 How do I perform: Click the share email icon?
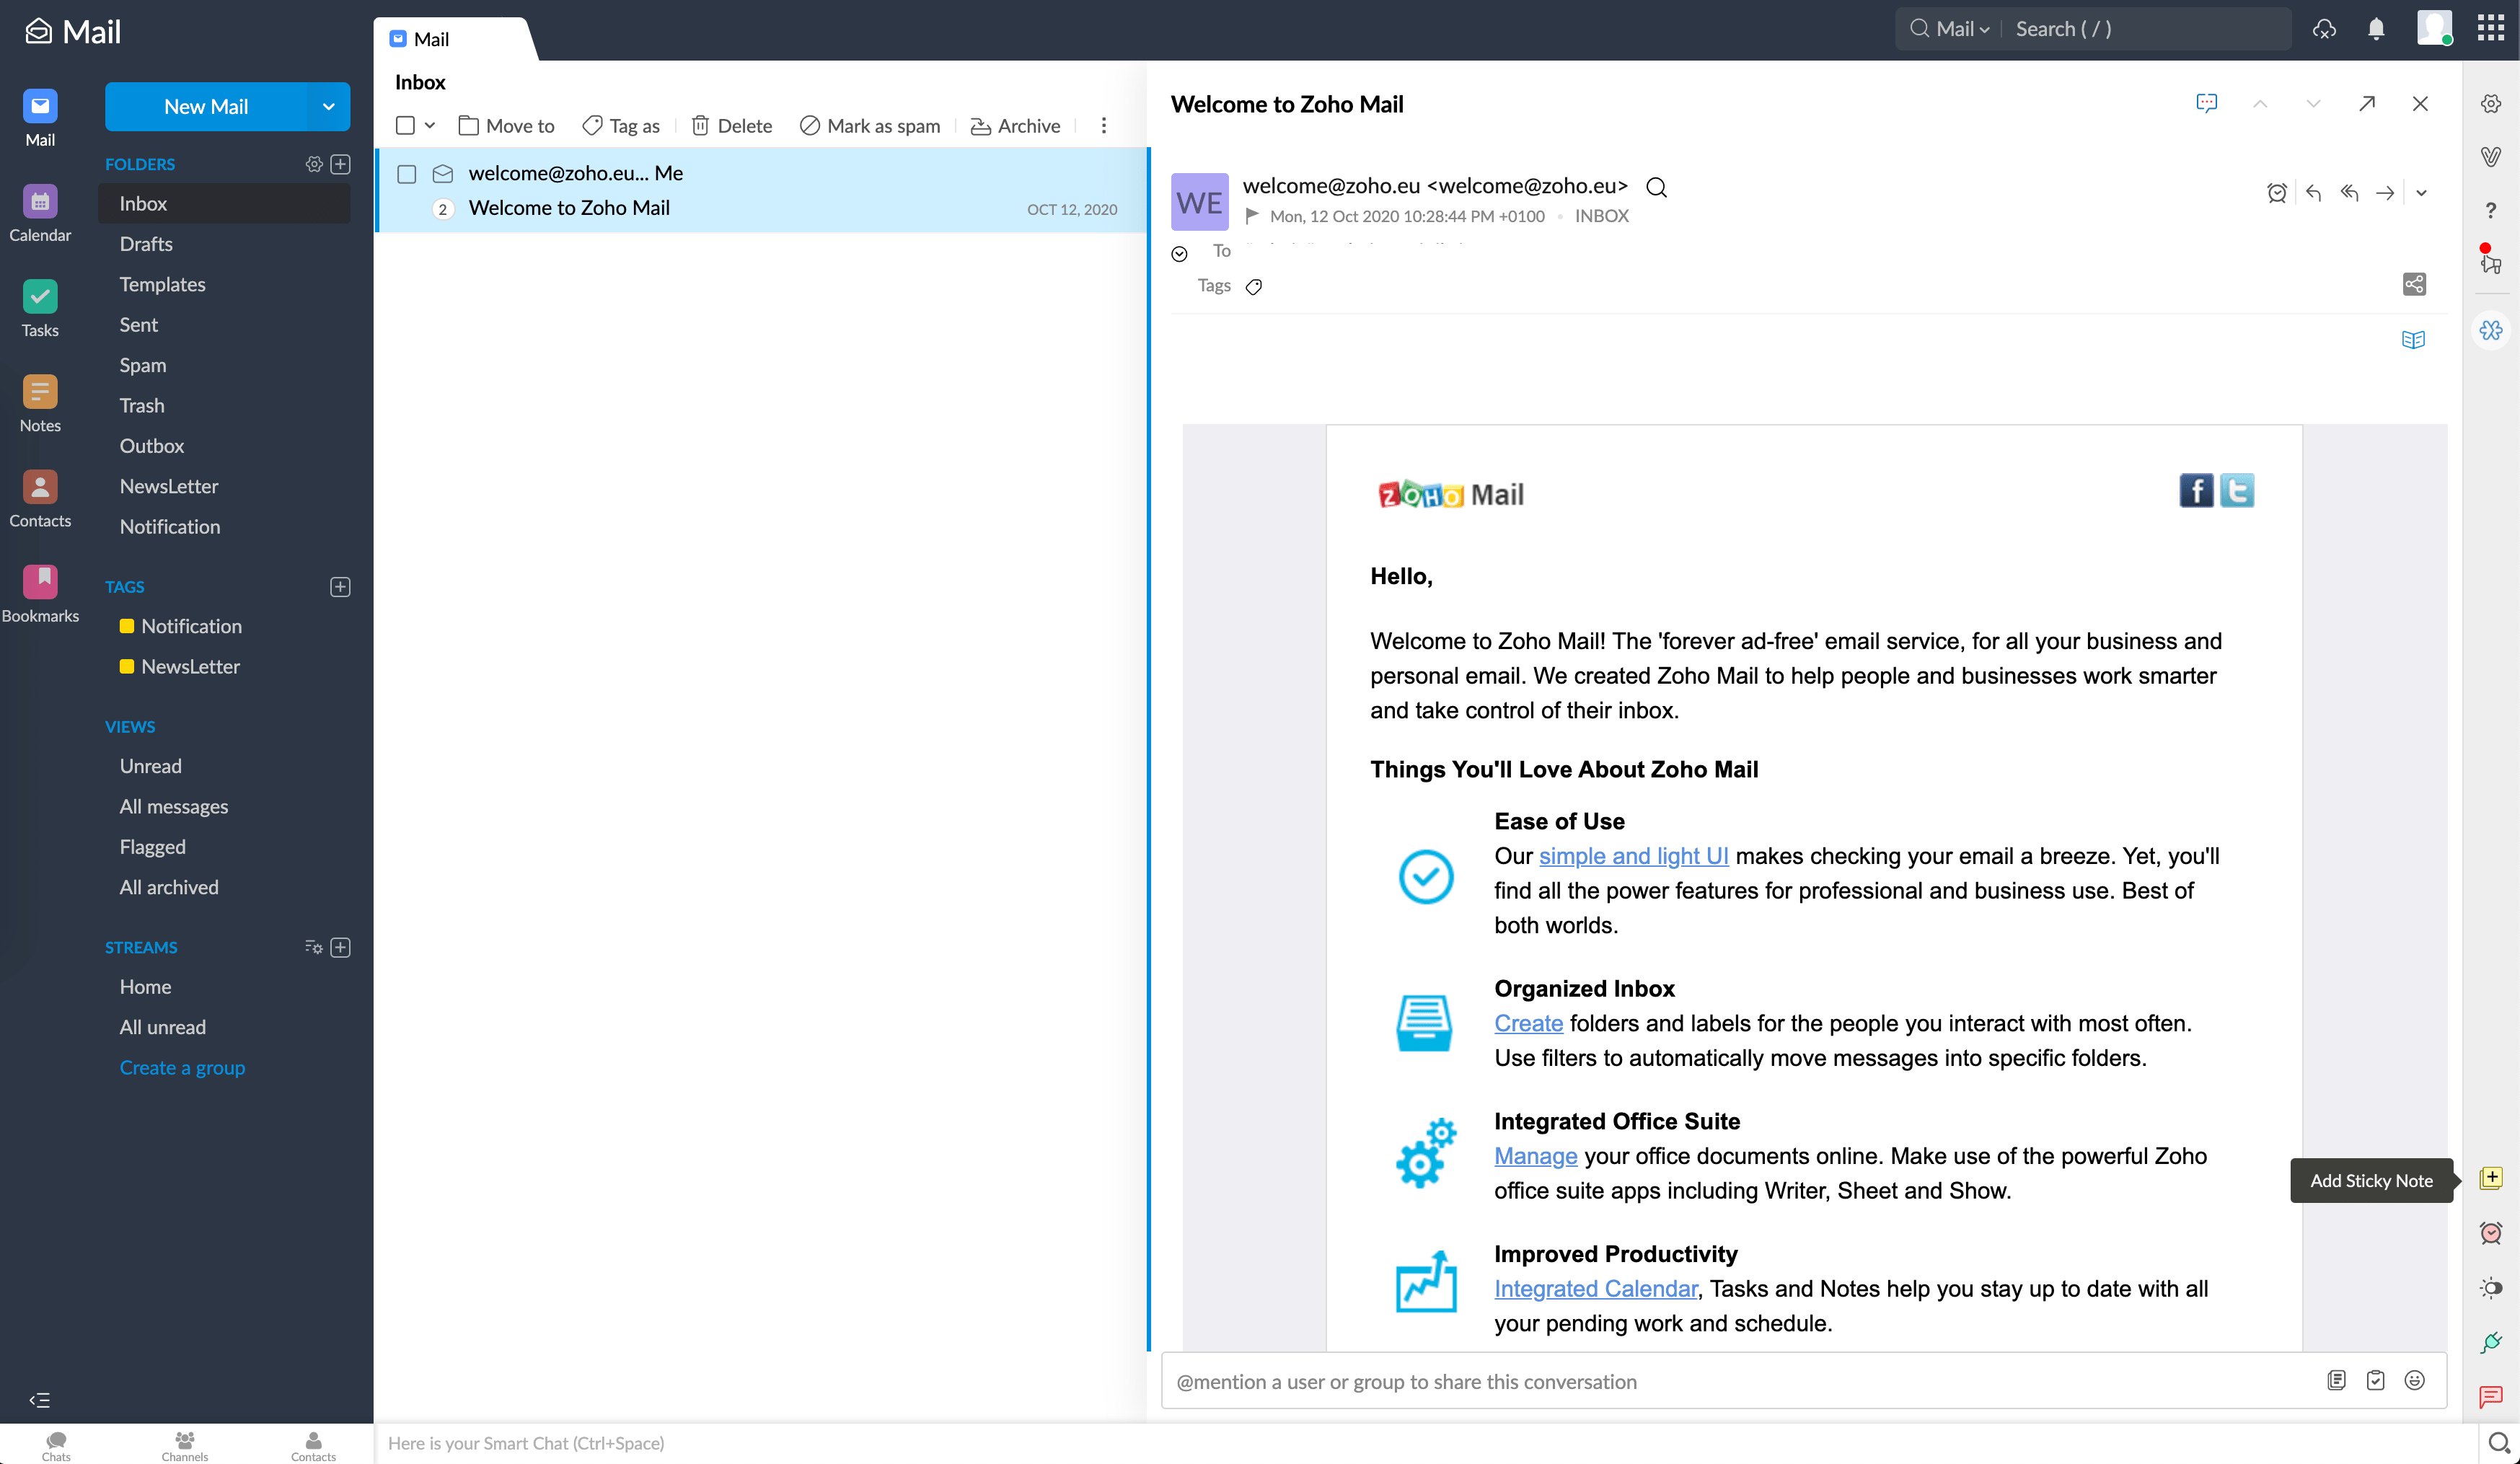(x=2414, y=285)
